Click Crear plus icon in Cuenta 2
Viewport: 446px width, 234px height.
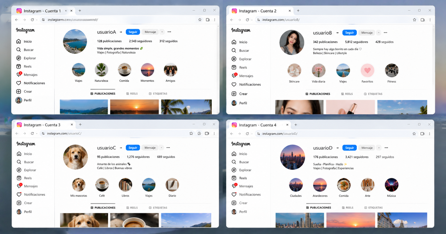pyautogui.click(x=234, y=94)
